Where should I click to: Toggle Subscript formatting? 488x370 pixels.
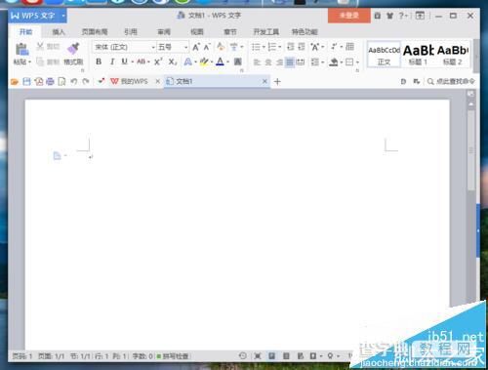click(173, 62)
